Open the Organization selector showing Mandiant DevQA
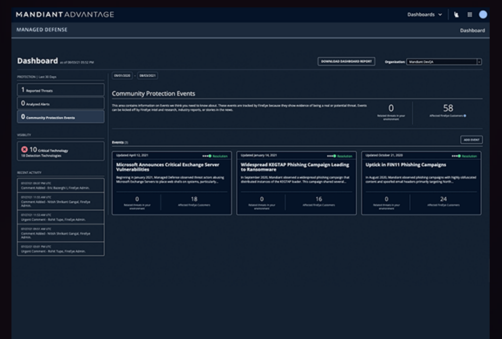 click(x=443, y=62)
